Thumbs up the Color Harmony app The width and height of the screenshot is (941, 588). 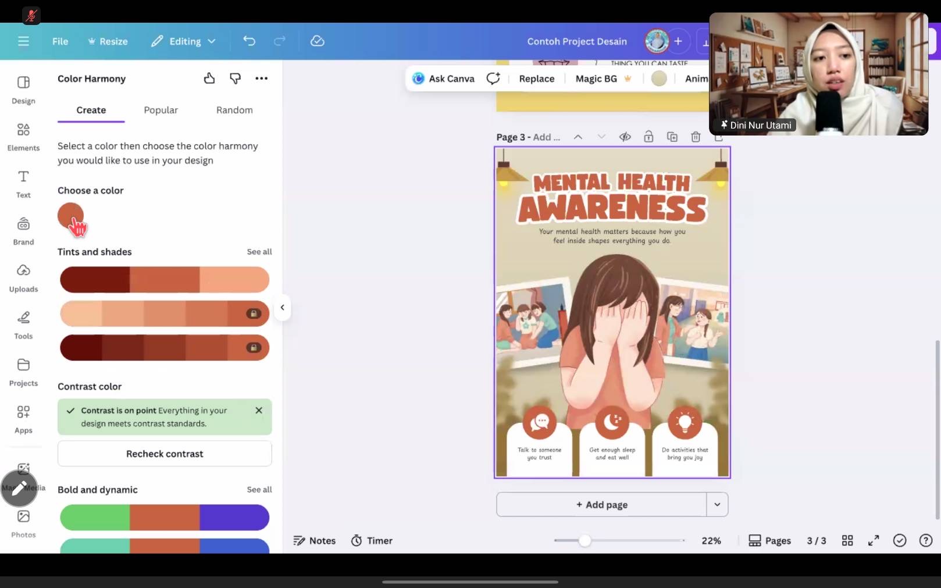click(x=209, y=79)
